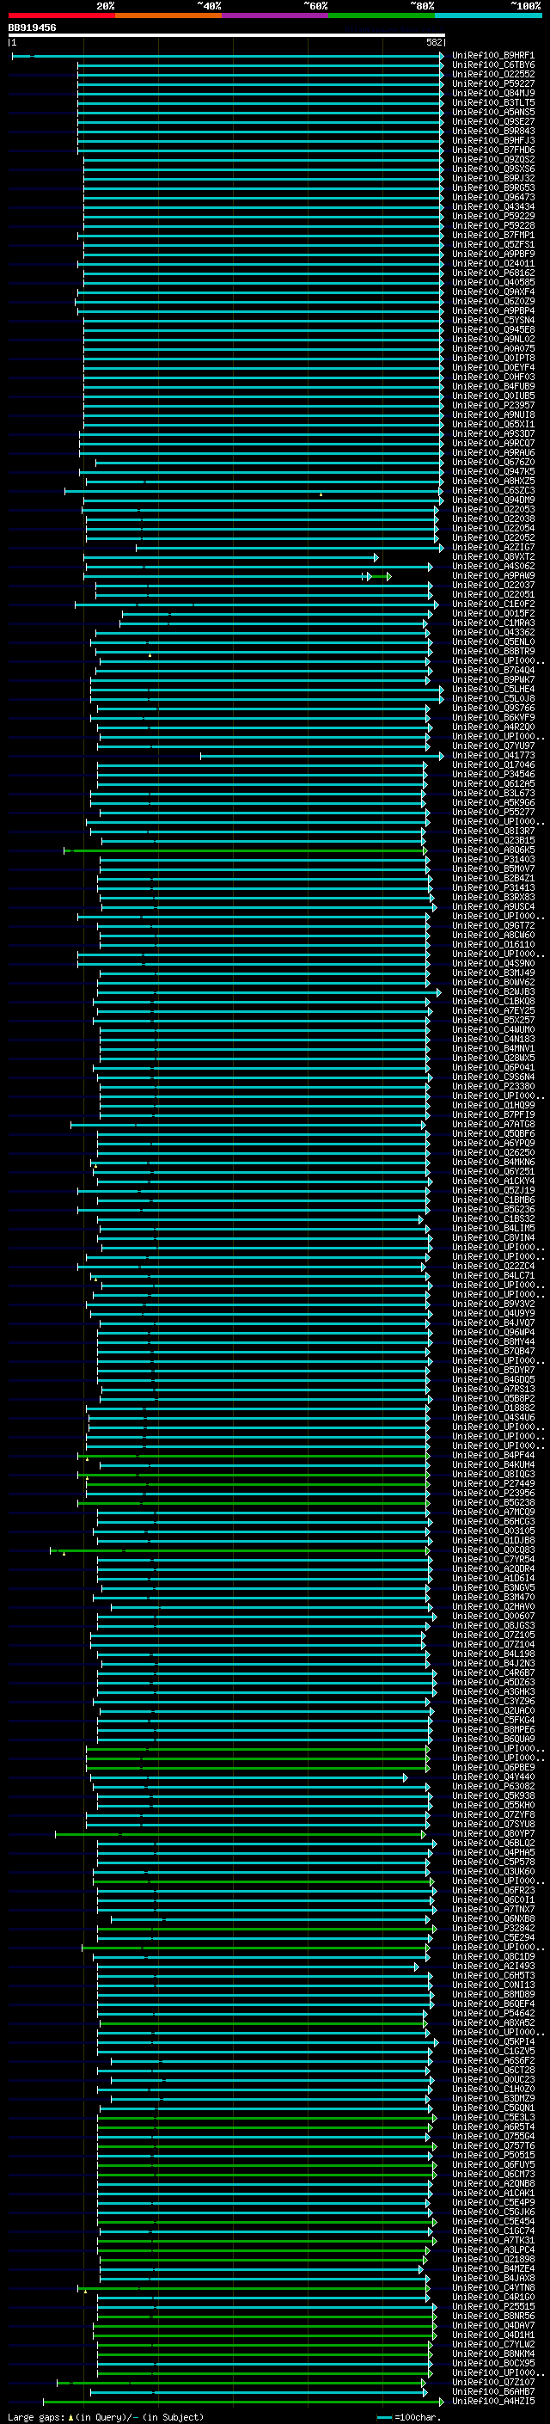The image size is (550, 2424).
Task: Select the UniRef100_B9HFJ3 label
Action: tap(492, 140)
